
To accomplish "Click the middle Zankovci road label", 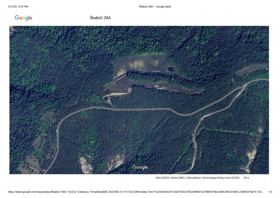I will 206,116.
